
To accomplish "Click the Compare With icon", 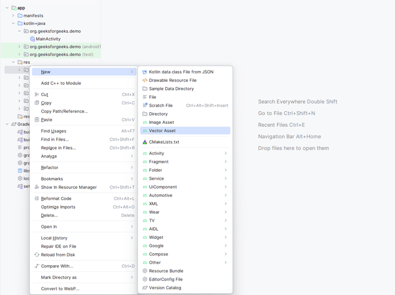I will (37, 266).
